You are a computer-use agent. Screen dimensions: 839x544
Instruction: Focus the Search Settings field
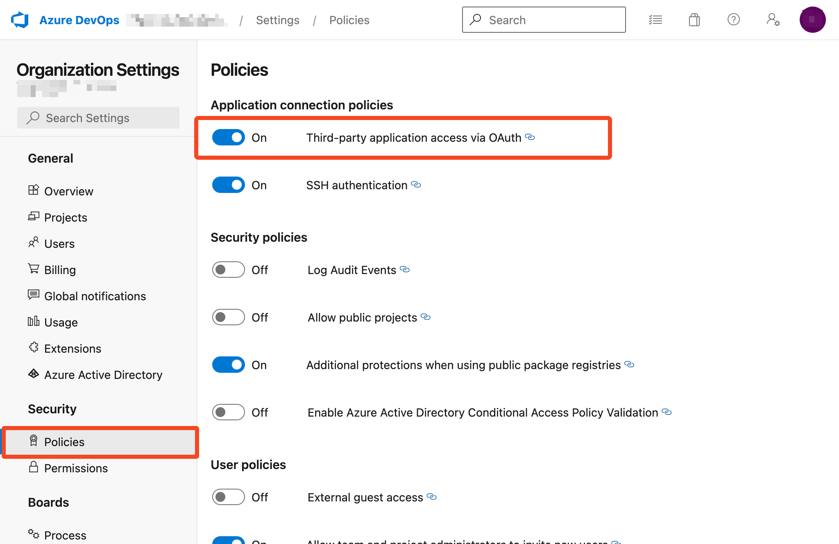coord(98,118)
